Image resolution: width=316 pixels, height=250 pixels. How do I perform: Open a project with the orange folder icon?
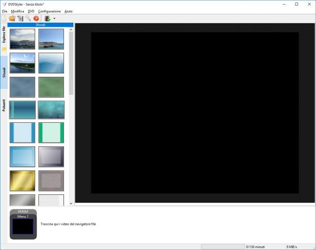click(x=12, y=19)
